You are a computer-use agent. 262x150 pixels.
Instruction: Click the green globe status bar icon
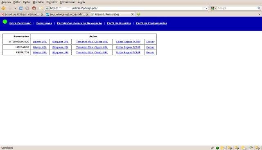tap(217, 148)
